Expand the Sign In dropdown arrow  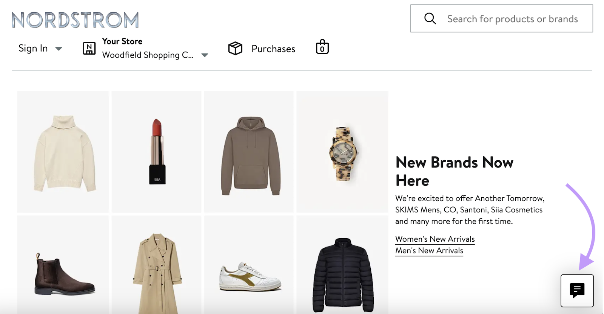coord(59,49)
